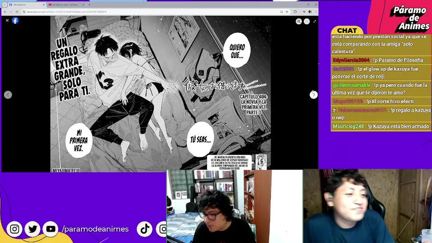
Task: Click the browser forward button
Action: click(x=10, y=11)
